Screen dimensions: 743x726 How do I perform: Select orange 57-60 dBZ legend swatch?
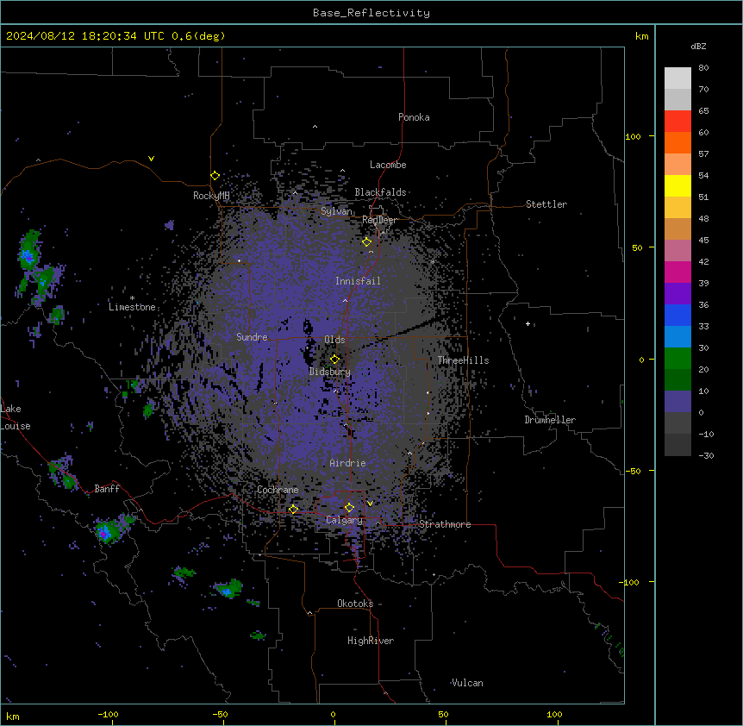pos(677,142)
